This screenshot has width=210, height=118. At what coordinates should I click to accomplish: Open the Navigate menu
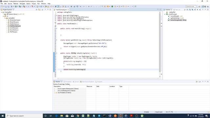click(22, 4)
